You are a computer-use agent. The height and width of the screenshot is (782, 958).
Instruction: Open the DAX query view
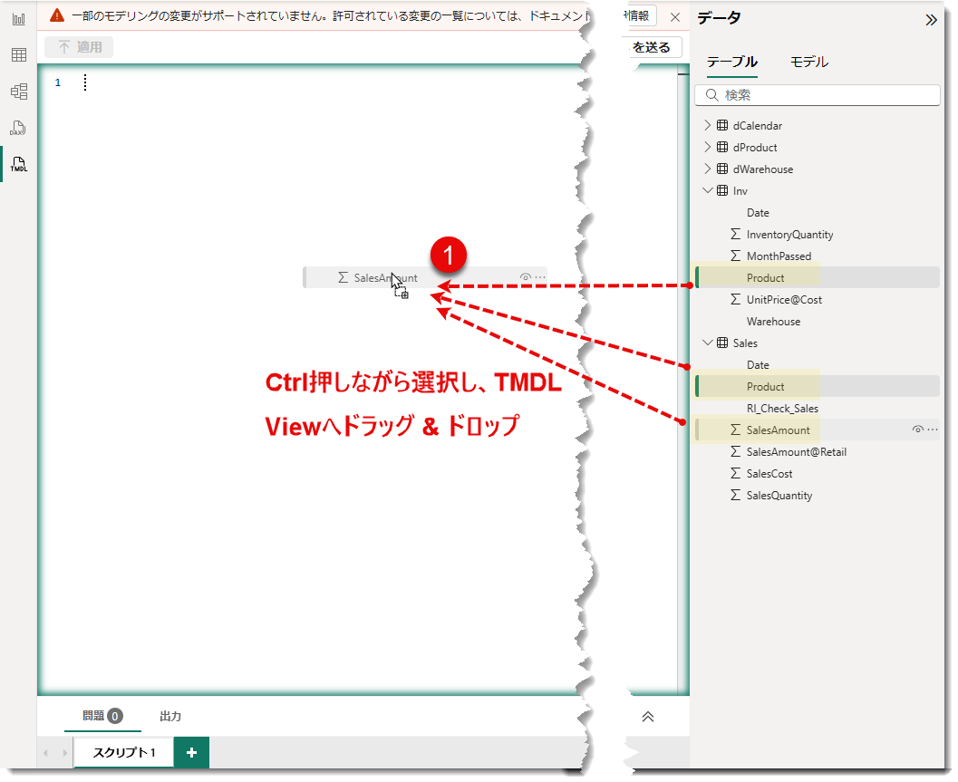pos(18,127)
